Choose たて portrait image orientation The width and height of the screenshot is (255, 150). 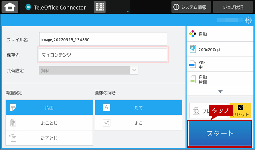coord(139,107)
